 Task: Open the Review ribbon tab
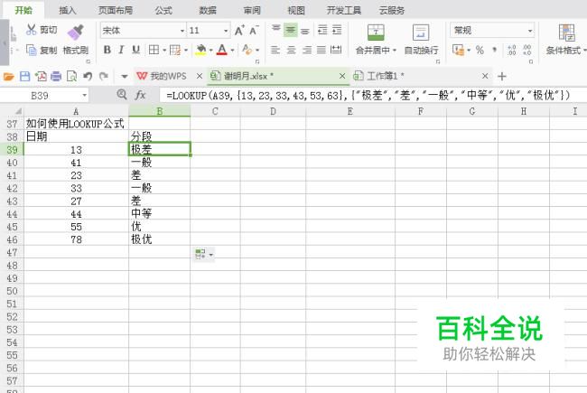252,10
